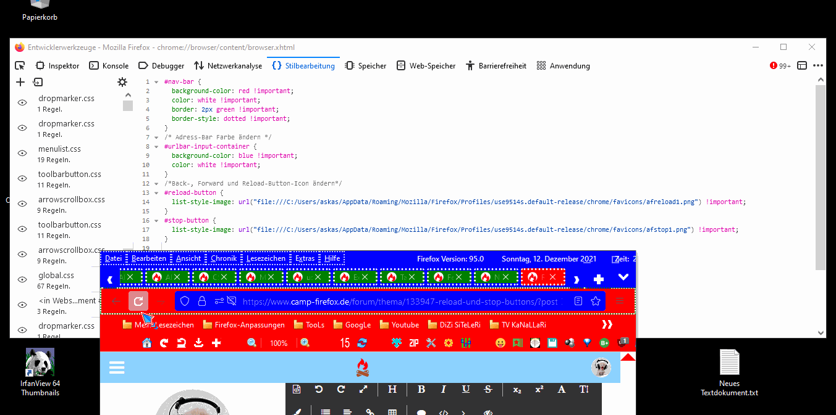Hide the first dropmarker.css stylesheet
The width and height of the screenshot is (836, 415).
[x=22, y=103]
